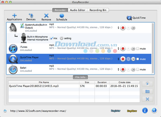Click the Register link

click(x=115, y=111)
